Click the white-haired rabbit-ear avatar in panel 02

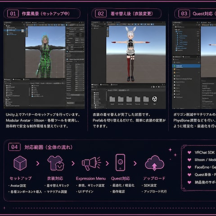pos(131,54)
